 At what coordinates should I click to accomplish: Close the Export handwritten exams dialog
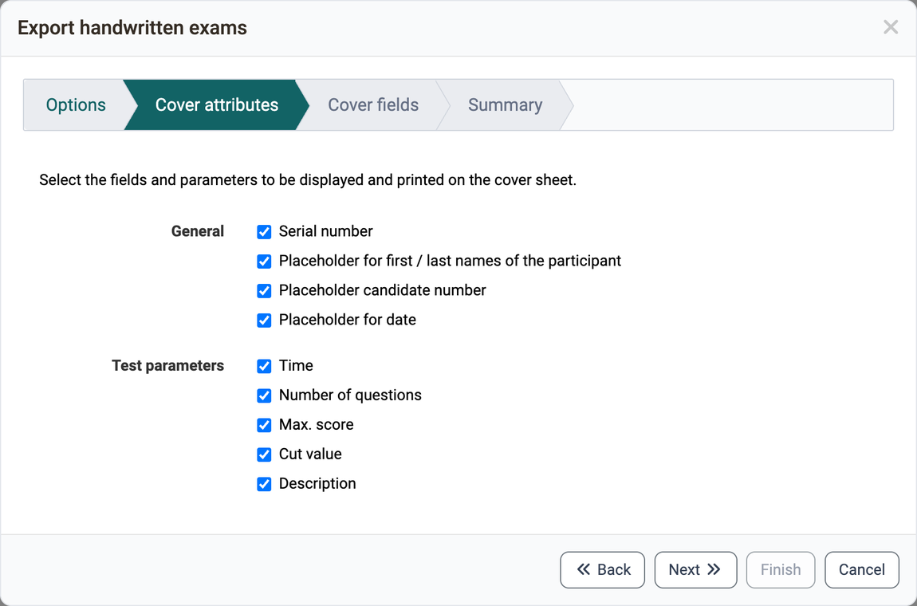(890, 27)
